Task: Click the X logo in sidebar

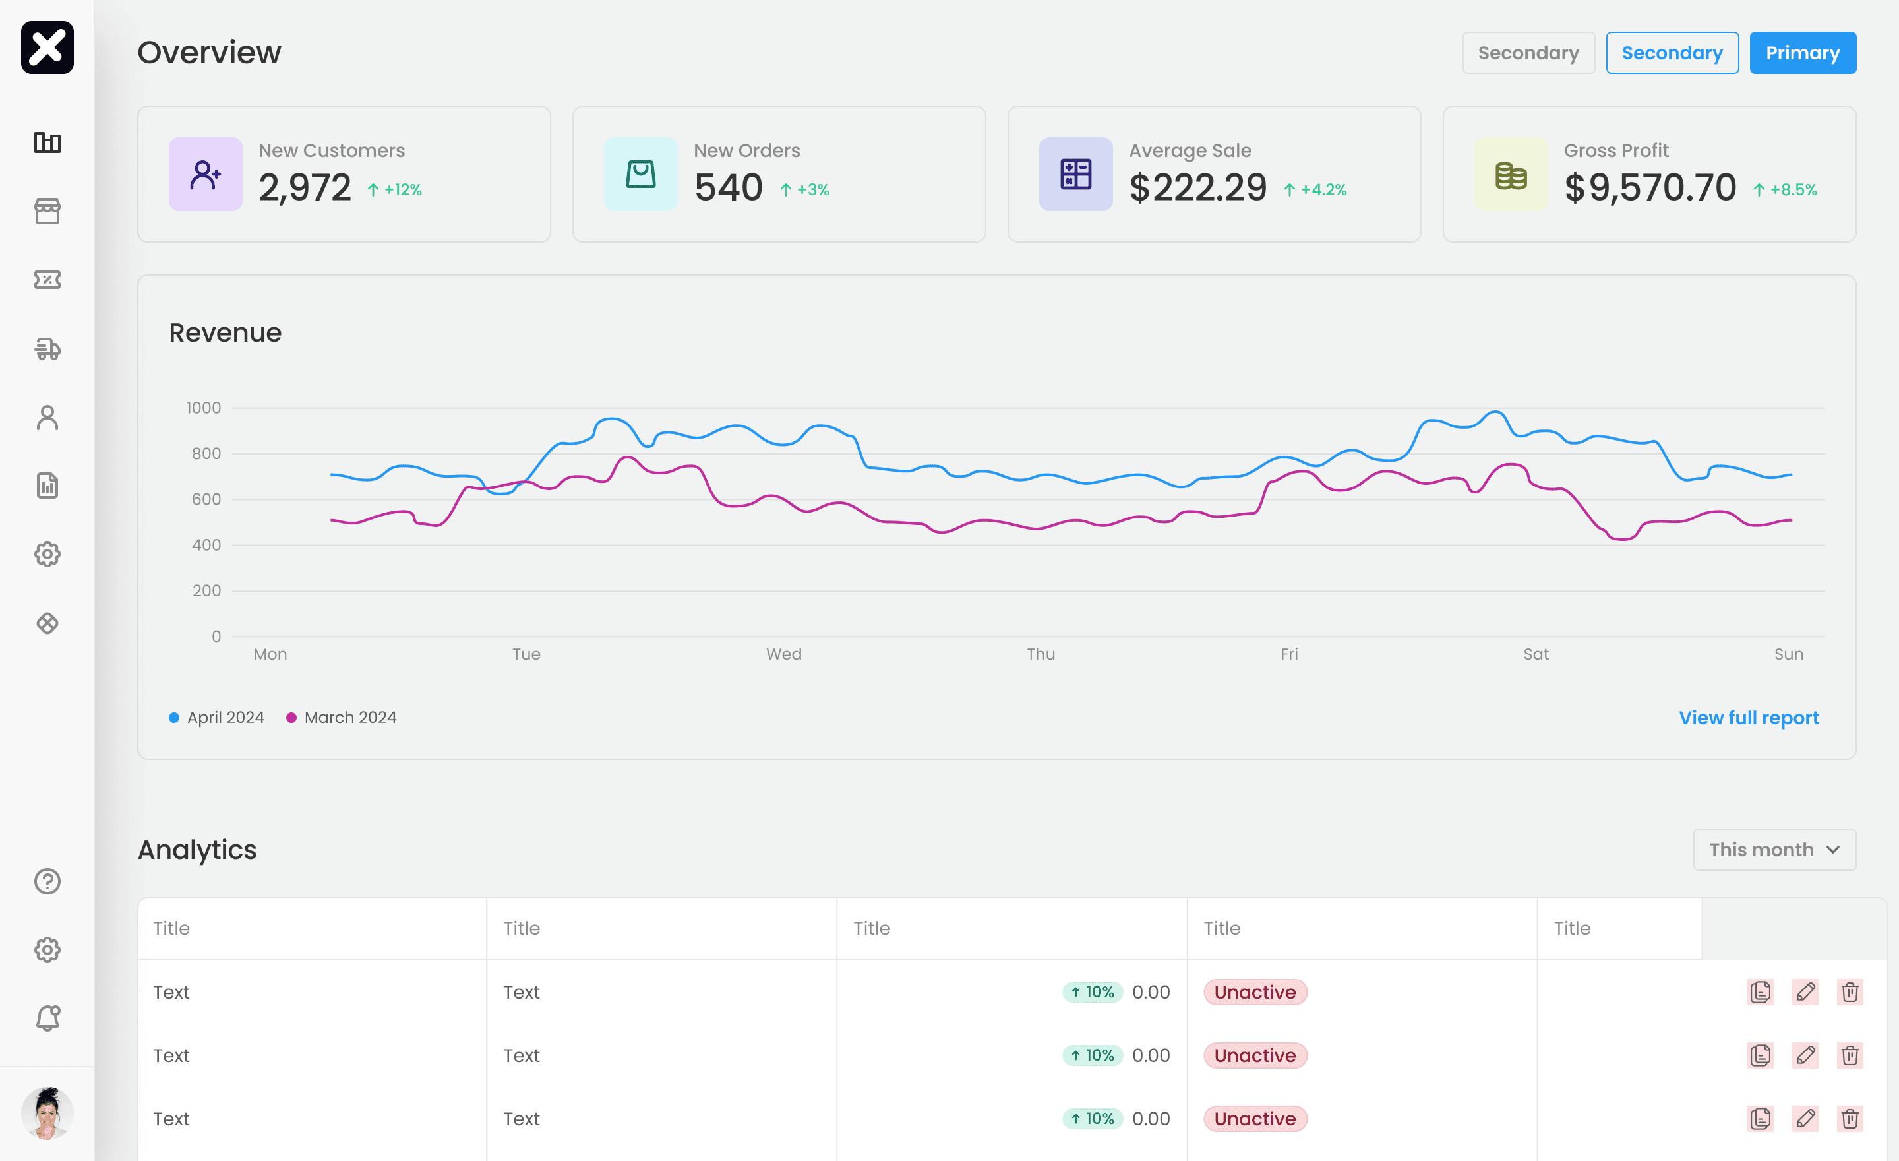Action: pyautogui.click(x=47, y=47)
